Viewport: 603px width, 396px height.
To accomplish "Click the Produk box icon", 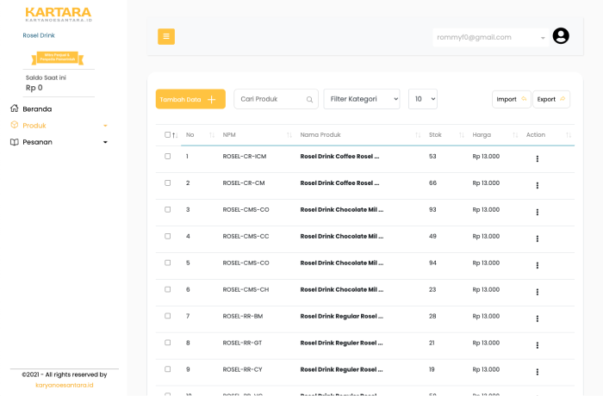I will (15, 125).
